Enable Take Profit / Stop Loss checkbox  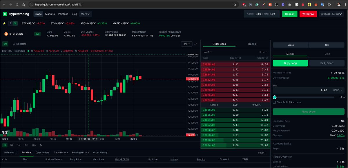coord(274,102)
